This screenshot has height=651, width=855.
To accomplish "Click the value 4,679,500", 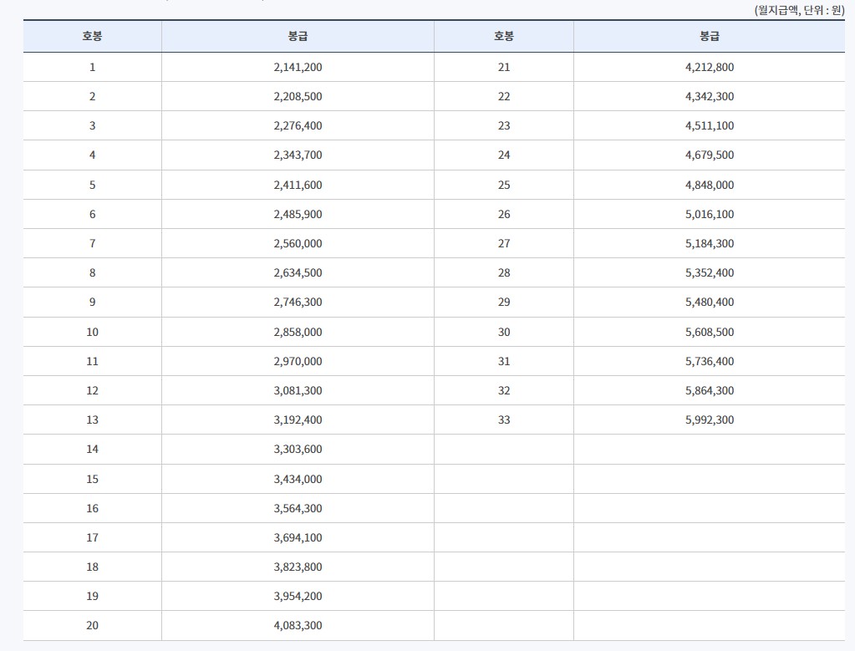I will [710, 155].
